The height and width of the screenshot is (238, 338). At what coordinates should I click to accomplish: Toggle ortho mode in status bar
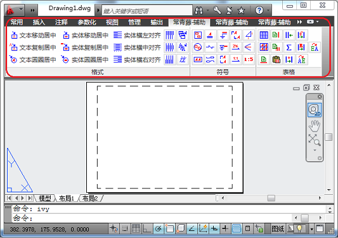[147, 228]
